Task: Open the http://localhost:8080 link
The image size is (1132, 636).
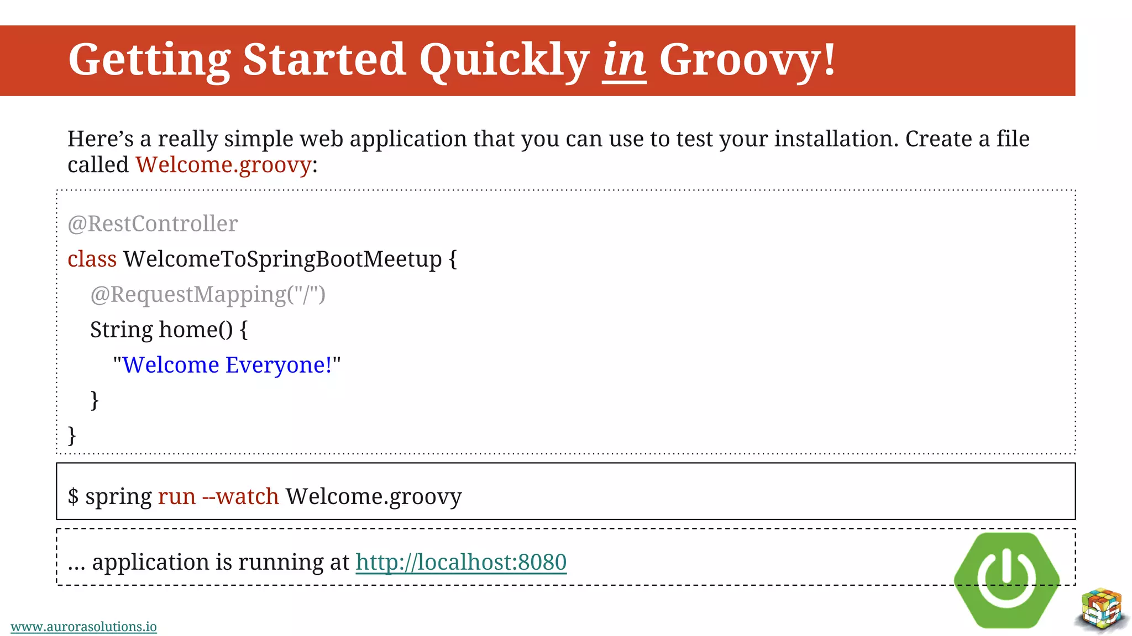Action: (x=460, y=562)
